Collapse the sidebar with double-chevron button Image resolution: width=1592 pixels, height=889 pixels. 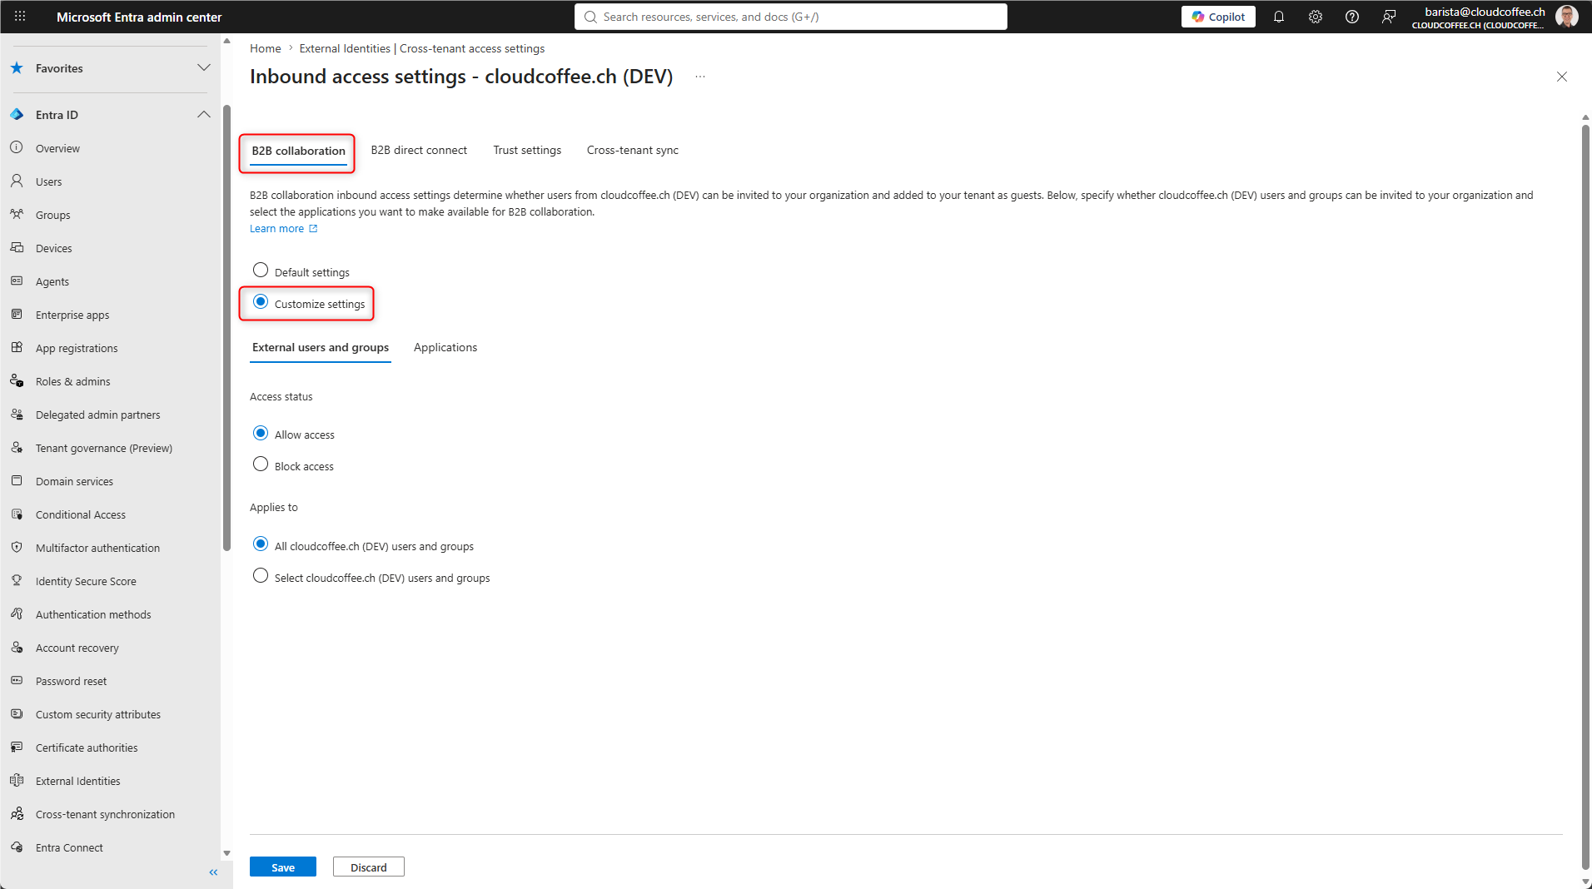(213, 872)
